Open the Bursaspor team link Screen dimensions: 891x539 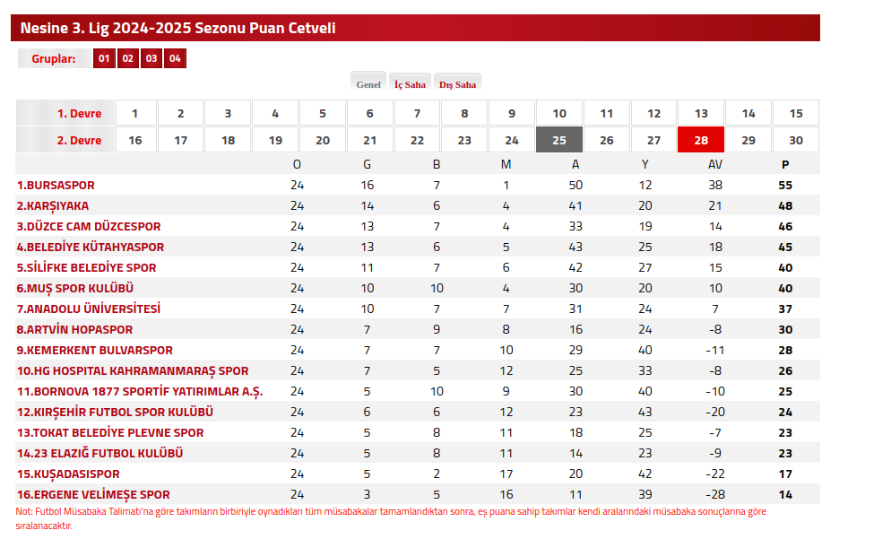pos(56,186)
